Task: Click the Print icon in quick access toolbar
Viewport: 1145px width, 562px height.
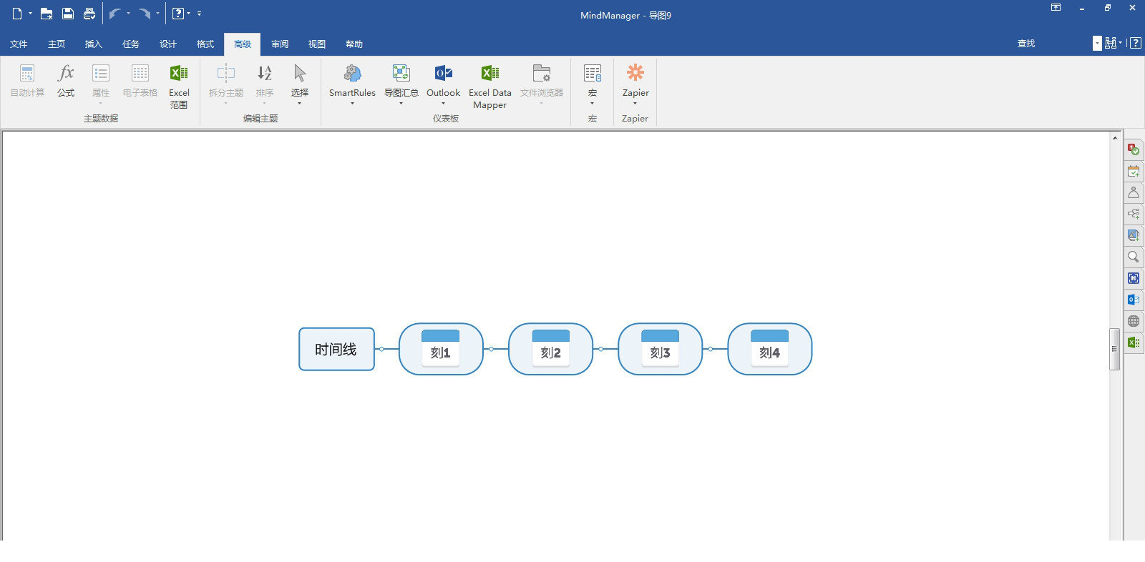Action: [x=89, y=14]
